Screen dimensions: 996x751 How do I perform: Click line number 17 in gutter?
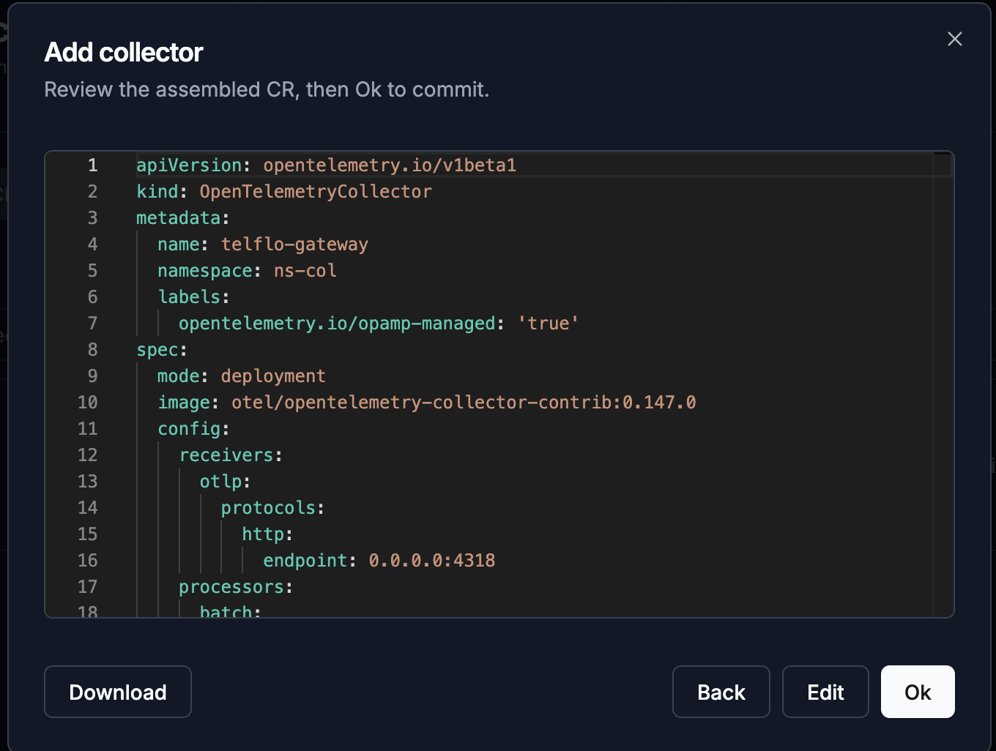[87, 587]
